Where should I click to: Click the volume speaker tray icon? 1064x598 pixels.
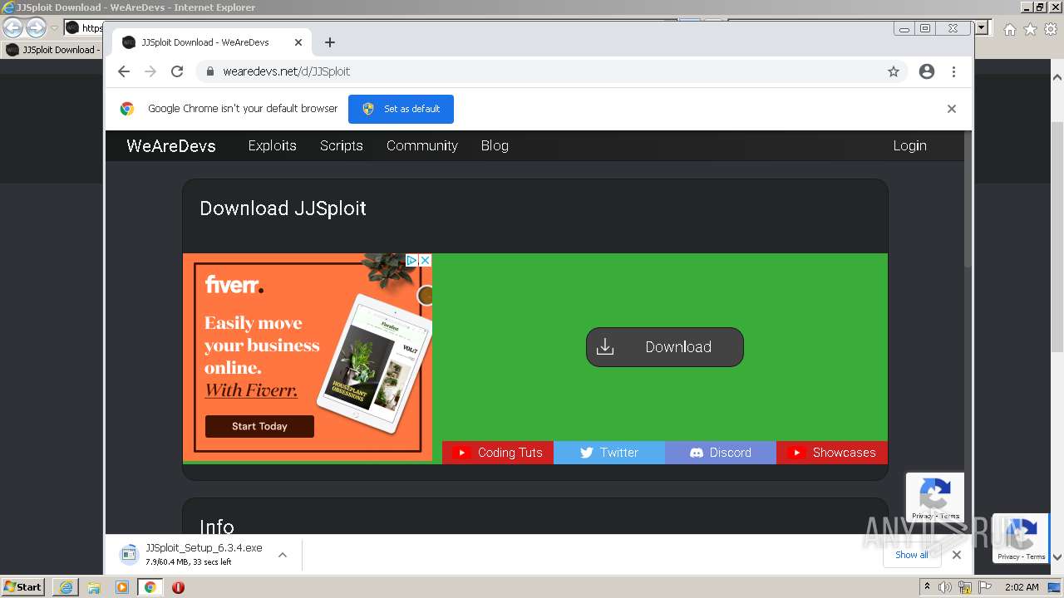coord(945,587)
